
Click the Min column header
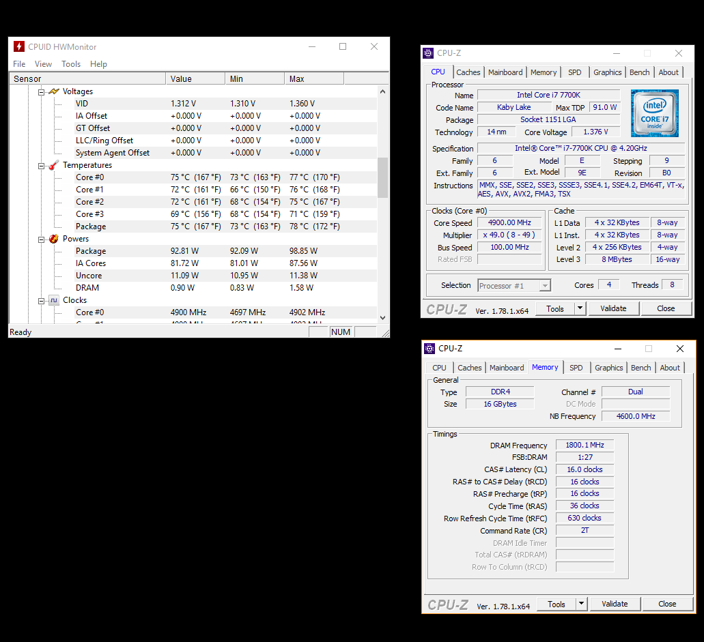click(x=255, y=79)
